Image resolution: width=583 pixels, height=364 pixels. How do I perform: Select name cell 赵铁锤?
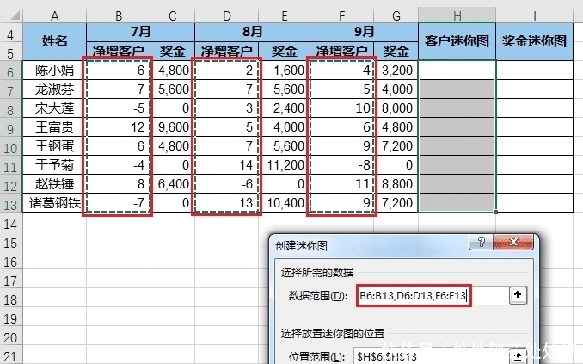click(55, 184)
